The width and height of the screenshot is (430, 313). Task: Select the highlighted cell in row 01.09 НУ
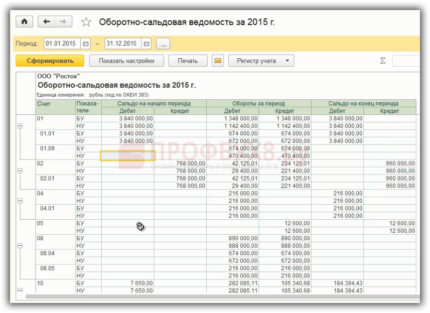coord(128,155)
